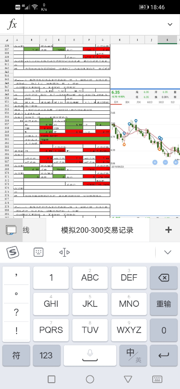Tap the Android recent apps square button

[x=52, y=379]
